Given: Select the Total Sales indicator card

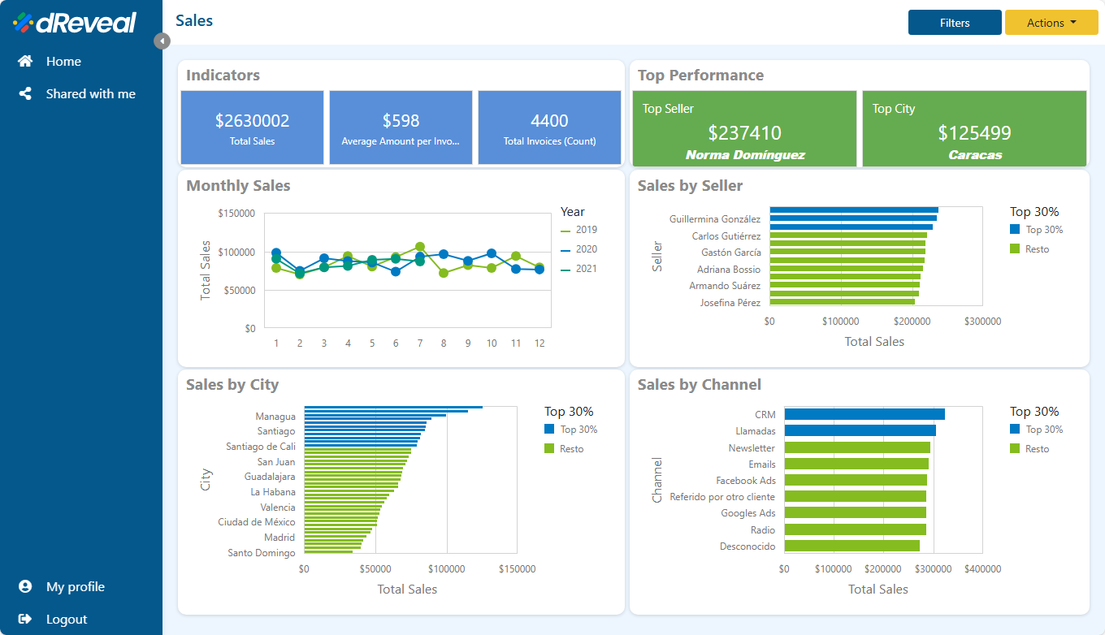Looking at the screenshot, I should pyautogui.click(x=252, y=128).
